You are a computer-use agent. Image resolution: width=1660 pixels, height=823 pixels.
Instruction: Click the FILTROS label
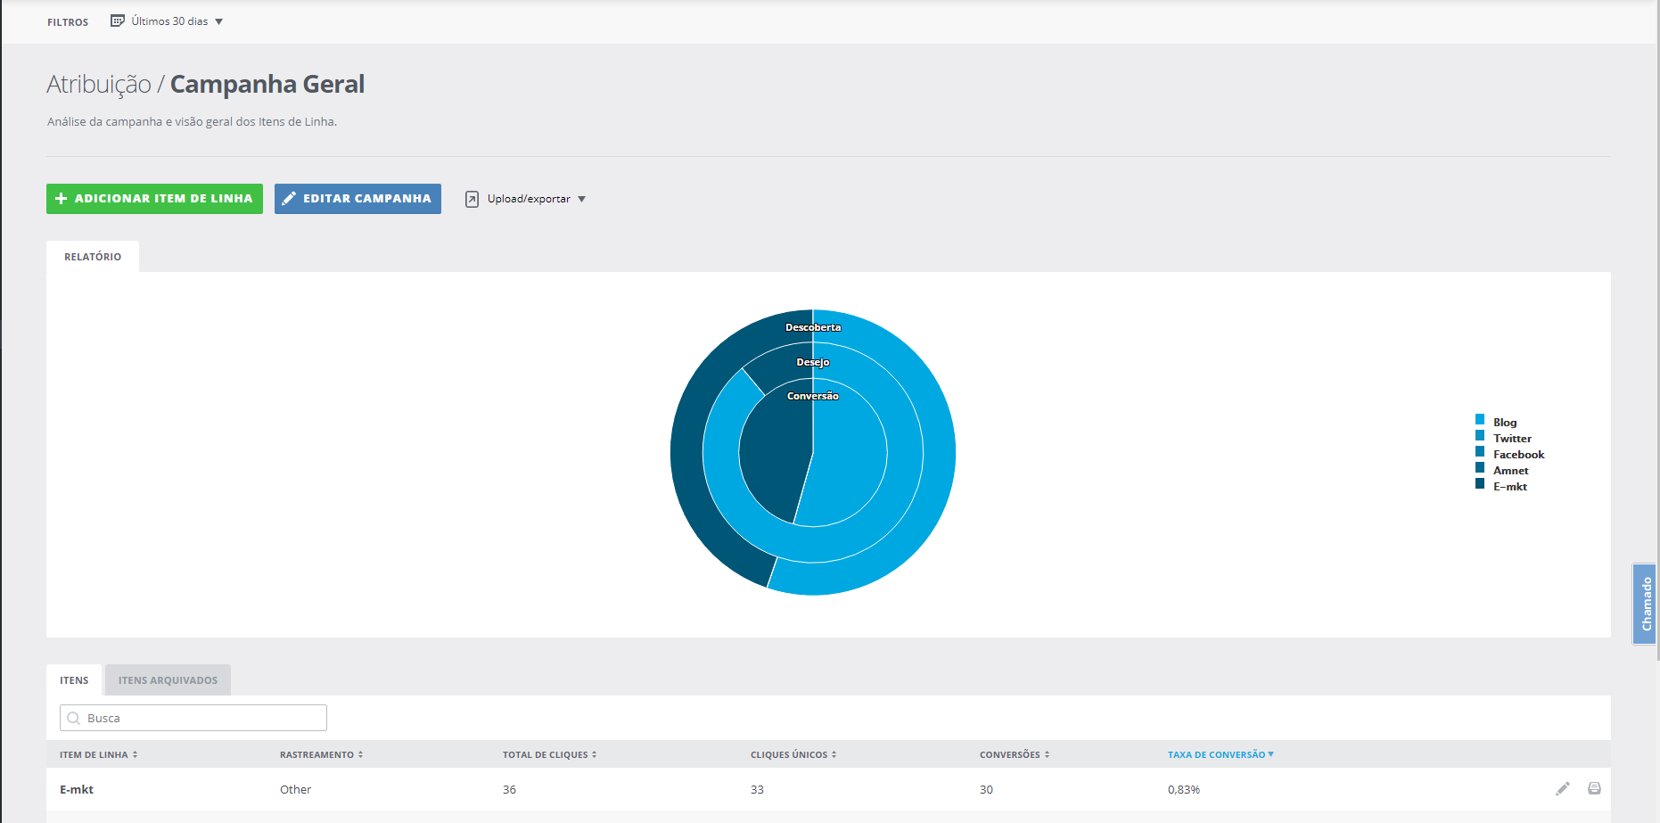coord(68,22)
